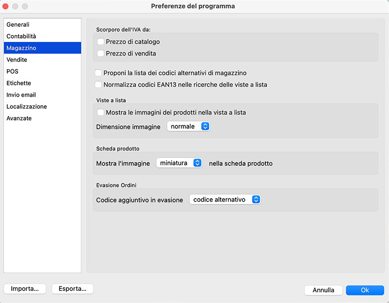Select the Magazzino sidebar item
This screenshot has width=389, height=303.
21,48
